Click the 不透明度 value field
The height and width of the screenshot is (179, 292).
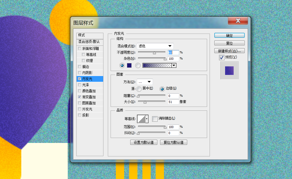(173, 53)
